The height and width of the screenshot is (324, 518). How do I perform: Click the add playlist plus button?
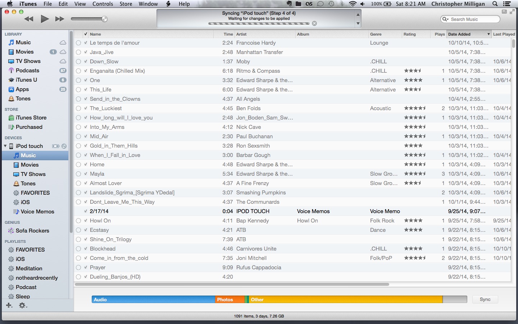pyautogui.click(x=9, y=305)
